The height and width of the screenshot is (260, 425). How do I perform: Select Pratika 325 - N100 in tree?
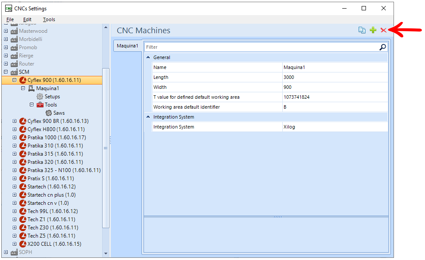(64, 170)
